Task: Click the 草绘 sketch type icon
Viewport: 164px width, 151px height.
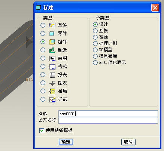Action: 52,25
